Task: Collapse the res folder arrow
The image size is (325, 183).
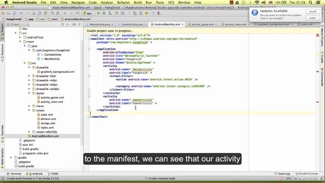Action: point(25,63)
